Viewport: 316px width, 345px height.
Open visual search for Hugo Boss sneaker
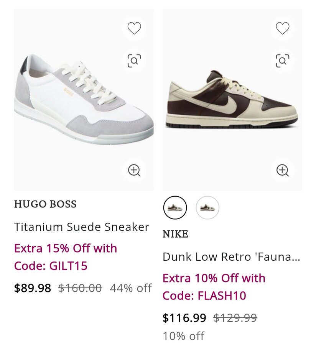point(134,61)
